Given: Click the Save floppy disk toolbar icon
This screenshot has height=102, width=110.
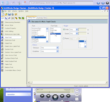Looking at the screenshot, I should point(9,14).
